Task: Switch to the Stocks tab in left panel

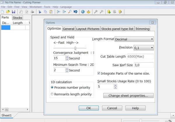Action: (x=17, y=18)
